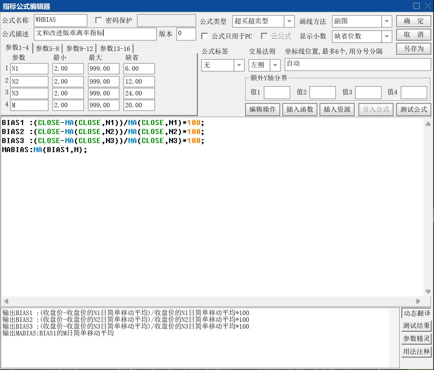Open the 公式标签 dropdown
This screenshot has height=370, width=434.
coord(239,65)
